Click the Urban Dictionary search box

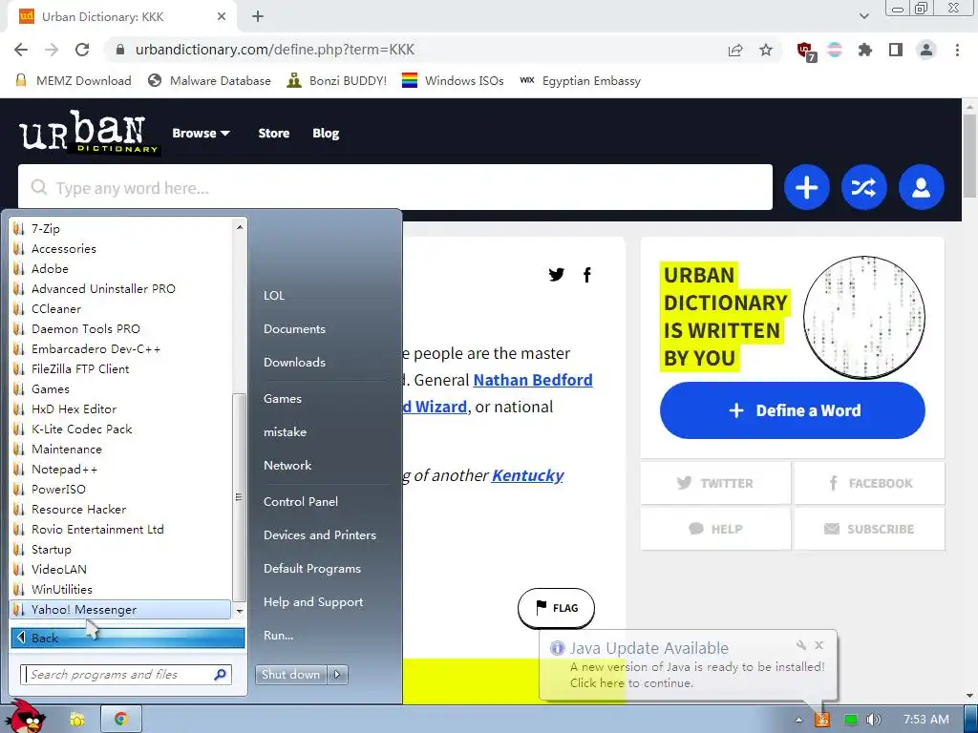point(394,188)
